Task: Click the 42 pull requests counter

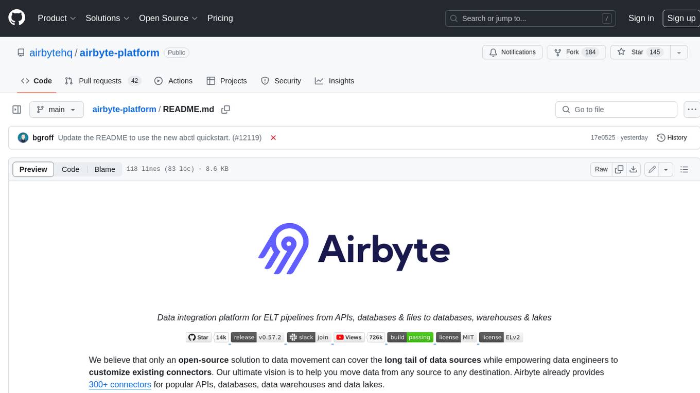Action: coord(134,81)
